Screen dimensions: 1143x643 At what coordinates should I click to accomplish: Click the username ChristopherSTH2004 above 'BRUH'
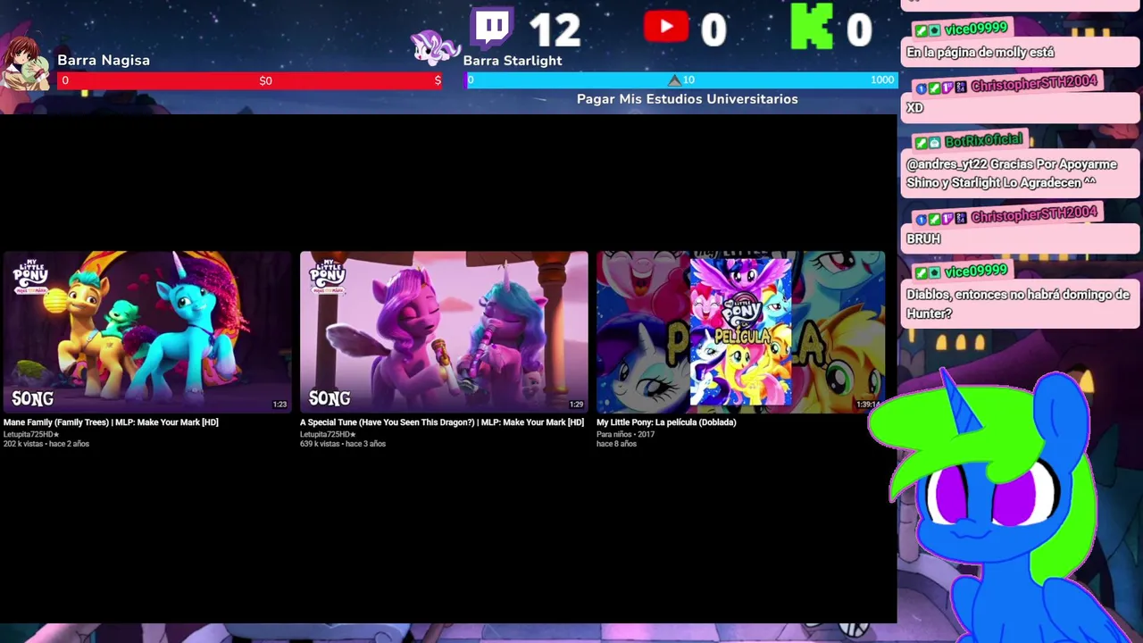coord(1033,215)
